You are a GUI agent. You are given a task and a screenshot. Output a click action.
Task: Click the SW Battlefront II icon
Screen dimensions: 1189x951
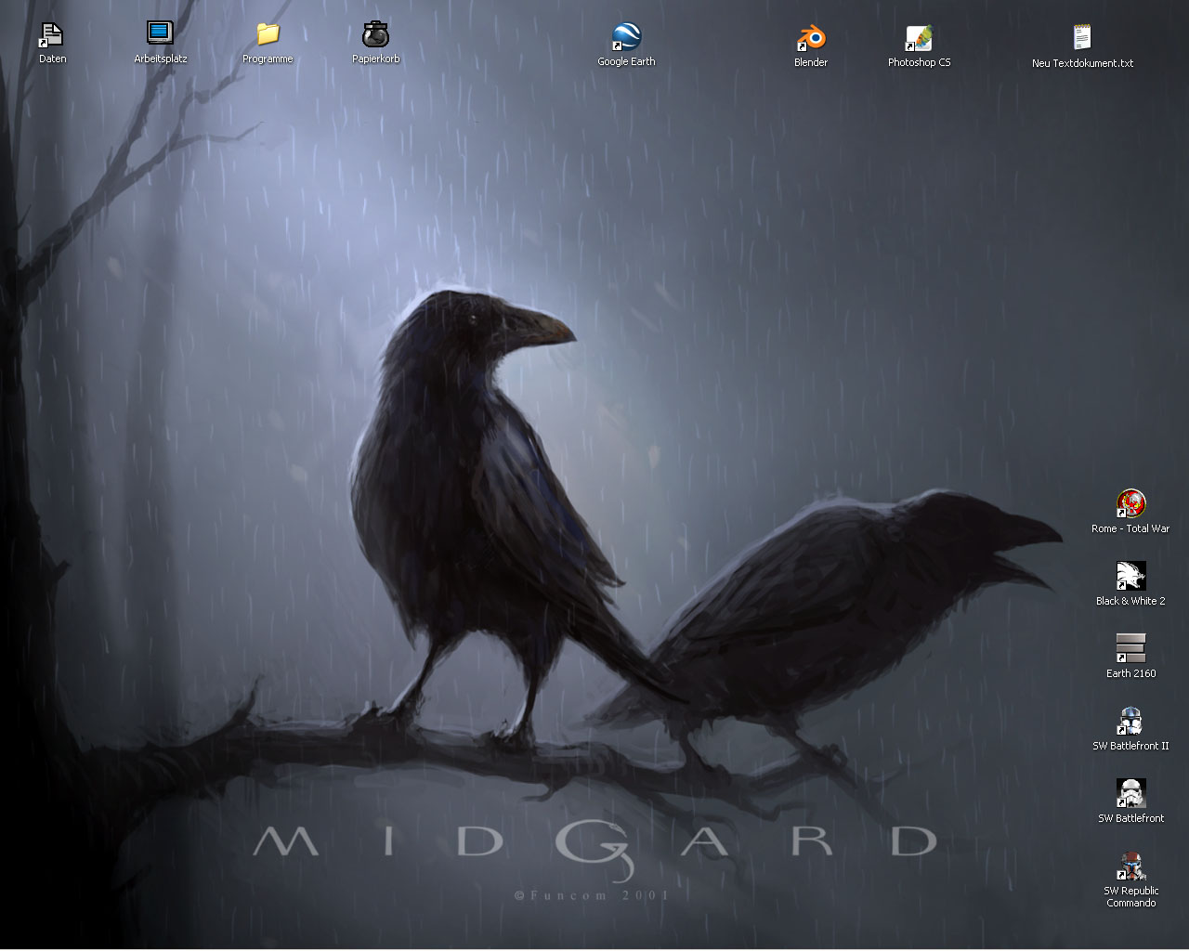point(1130,721)
